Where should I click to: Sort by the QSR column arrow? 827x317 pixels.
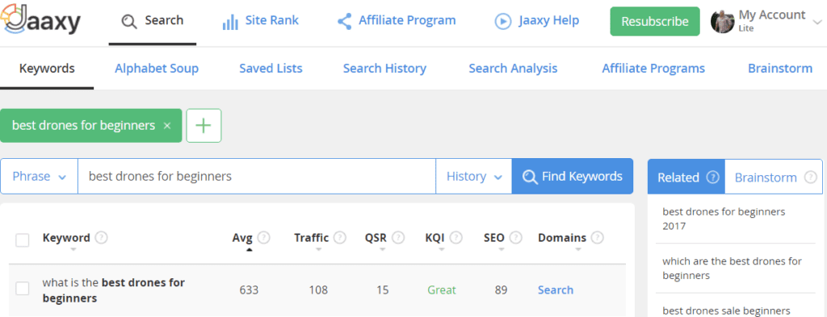click(383, 249)
